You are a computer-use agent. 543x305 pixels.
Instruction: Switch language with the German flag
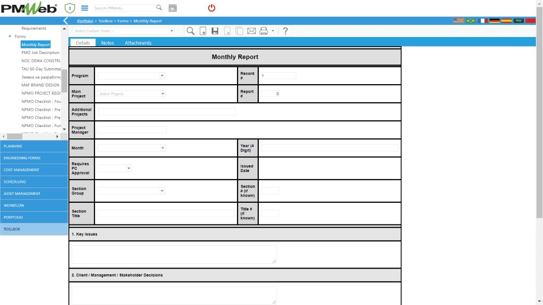(x=494, y=21)
